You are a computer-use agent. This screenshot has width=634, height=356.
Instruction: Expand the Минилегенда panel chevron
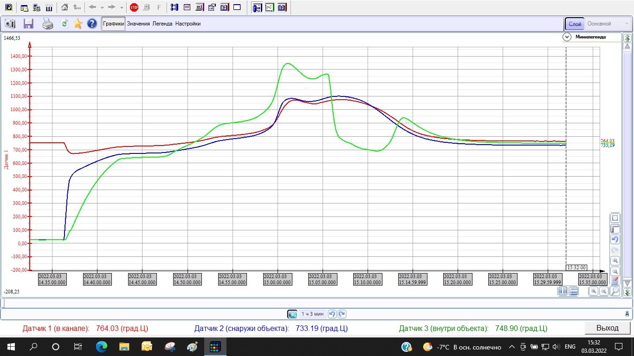point(567,37)
